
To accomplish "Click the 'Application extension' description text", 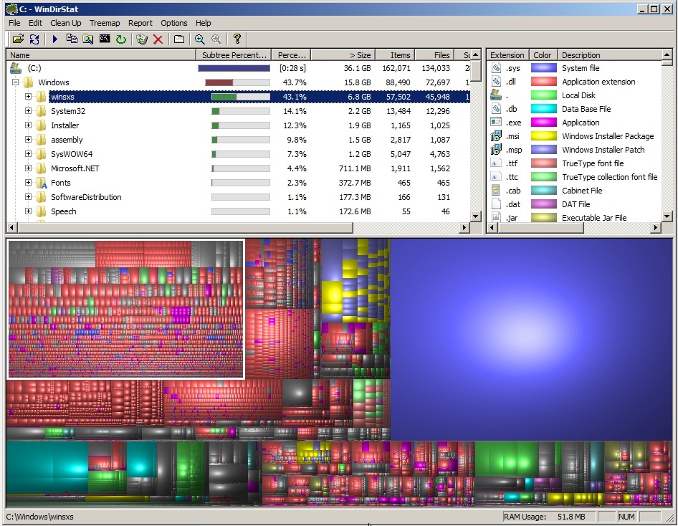I will [x=598, y=82].
